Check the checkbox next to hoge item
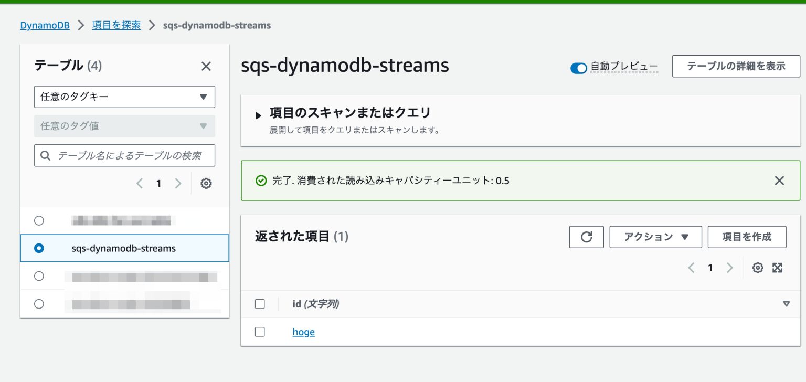 pyautogui.click(x=260, y=332)
